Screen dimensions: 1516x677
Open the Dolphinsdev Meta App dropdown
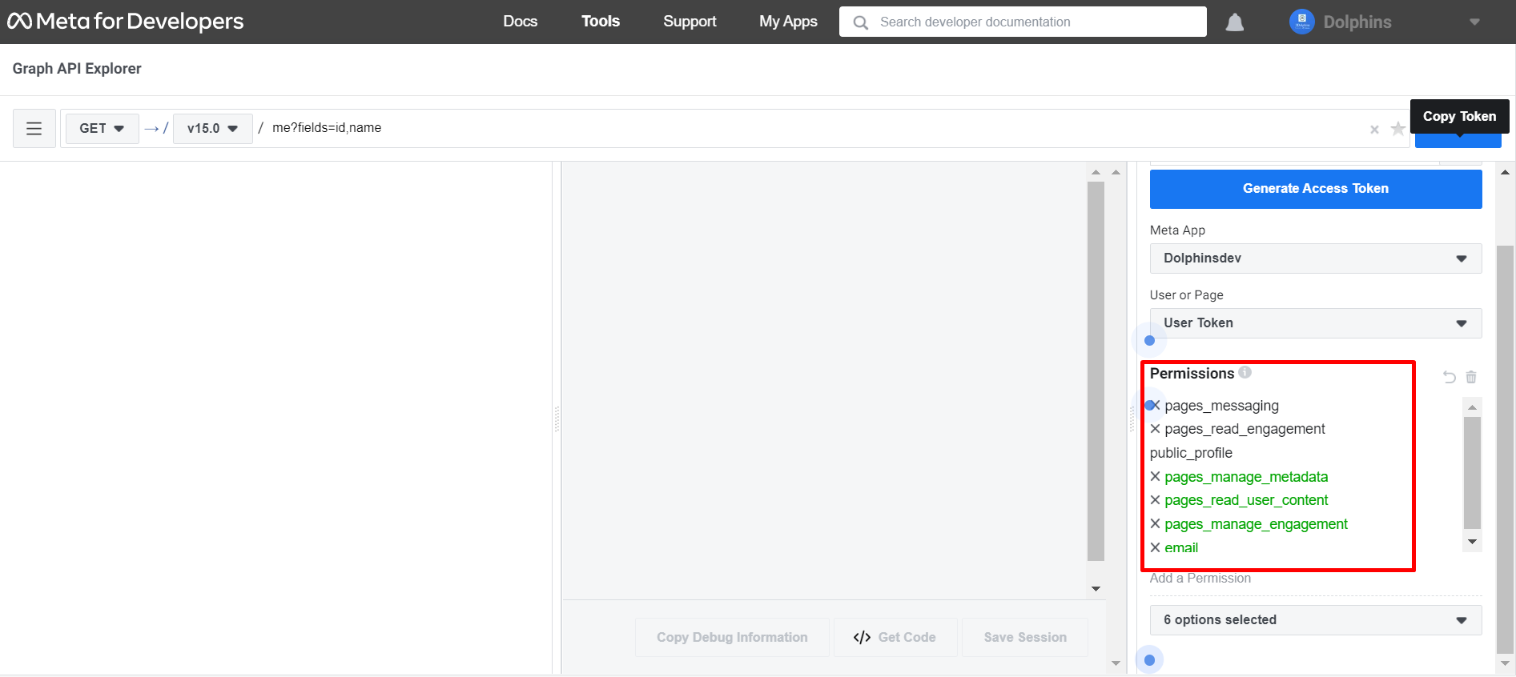click(1315, 258)
